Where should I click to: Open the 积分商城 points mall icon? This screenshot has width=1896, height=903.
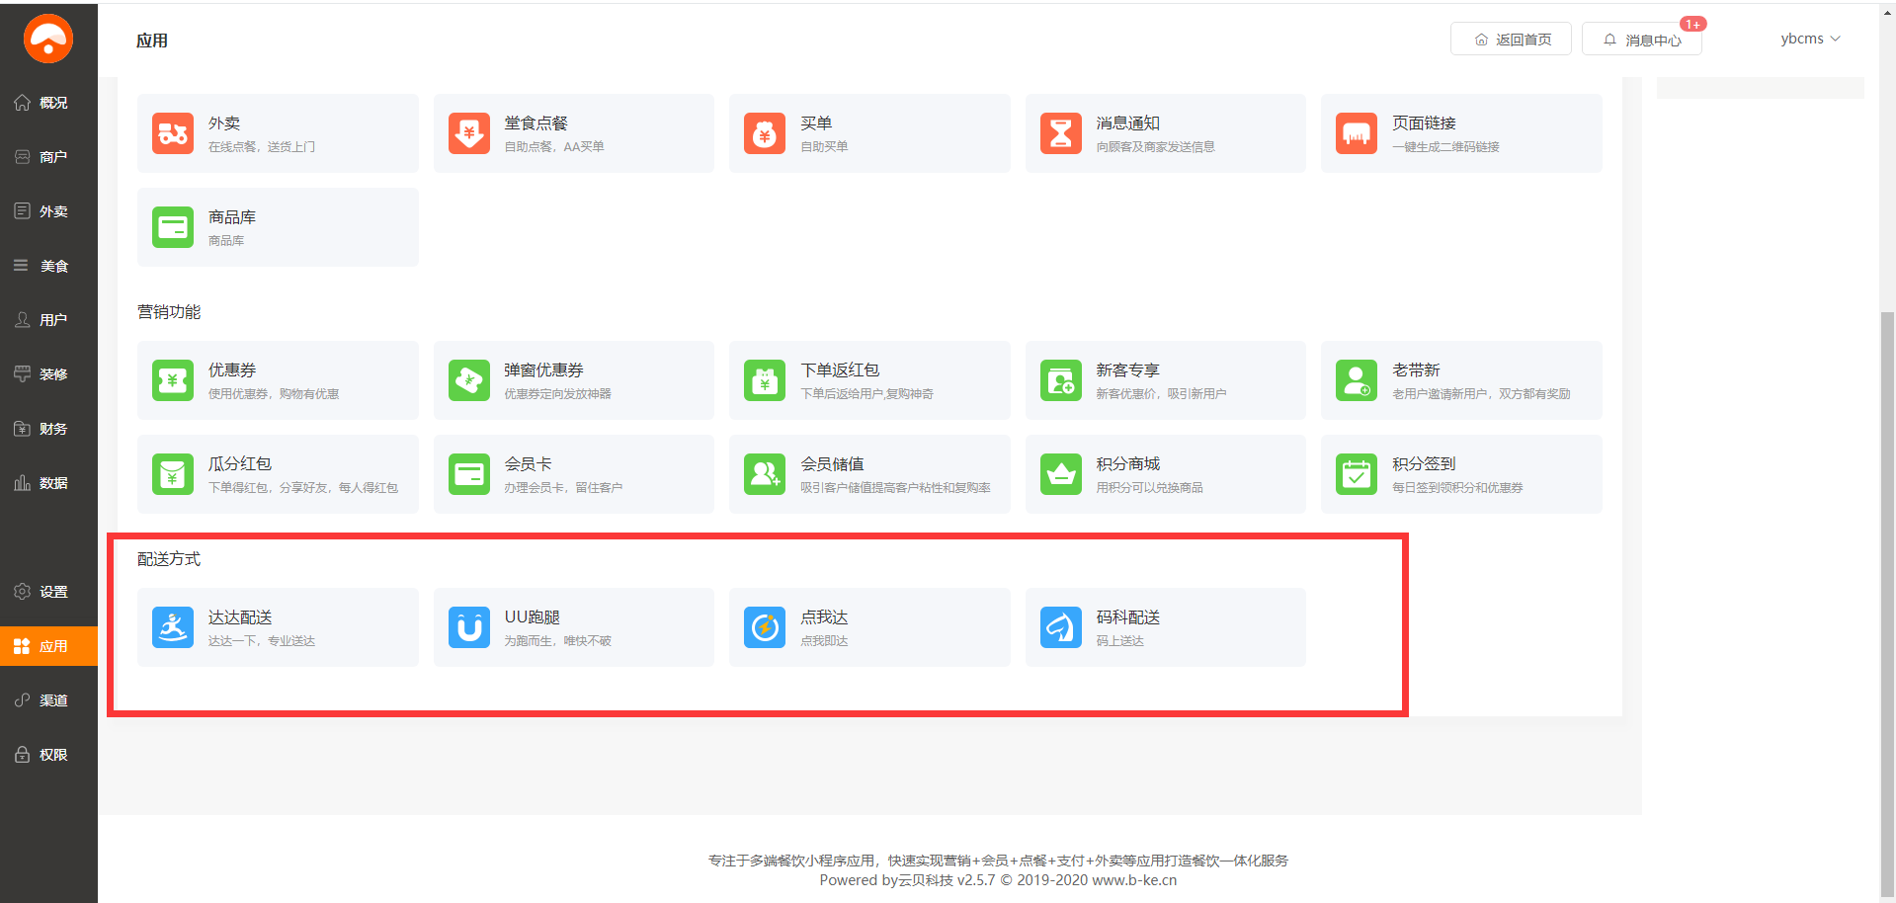coord(1061,474)
